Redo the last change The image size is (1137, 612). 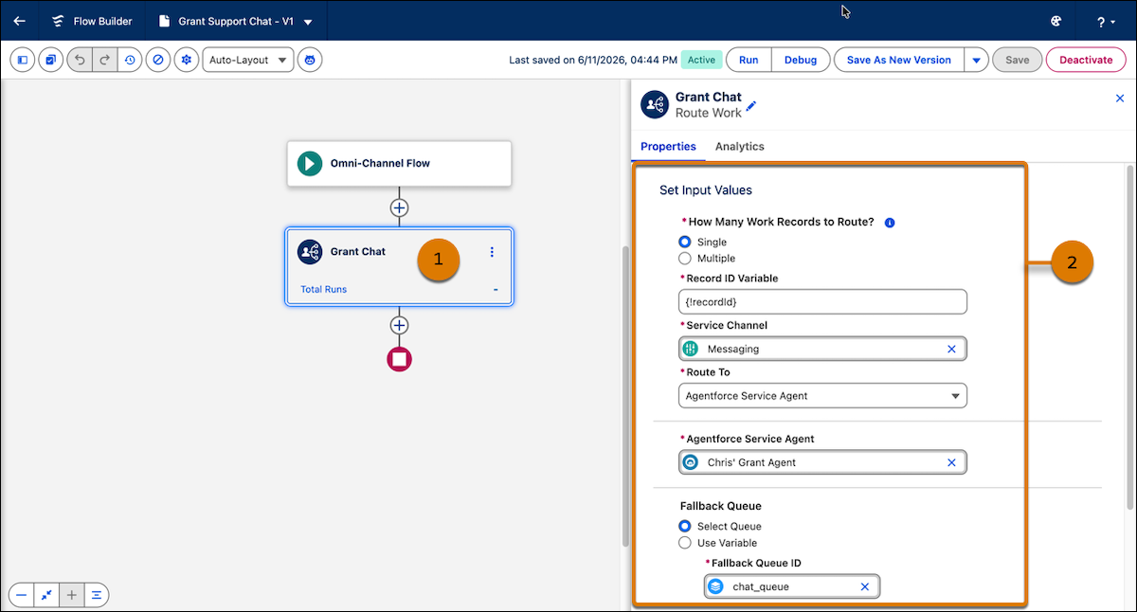click(x=105, y=60)
